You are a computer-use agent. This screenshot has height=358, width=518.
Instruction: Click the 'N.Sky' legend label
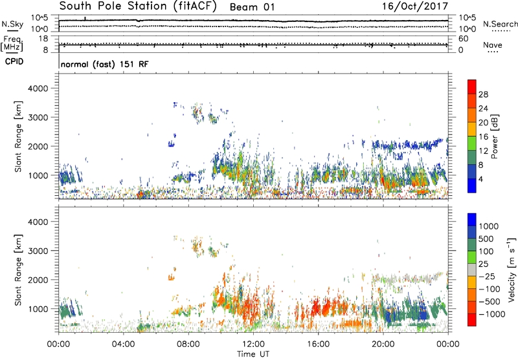(12, 24)
